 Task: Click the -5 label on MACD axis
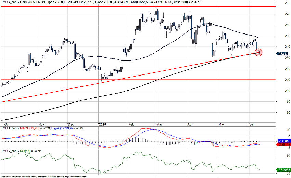pos(288,148)
